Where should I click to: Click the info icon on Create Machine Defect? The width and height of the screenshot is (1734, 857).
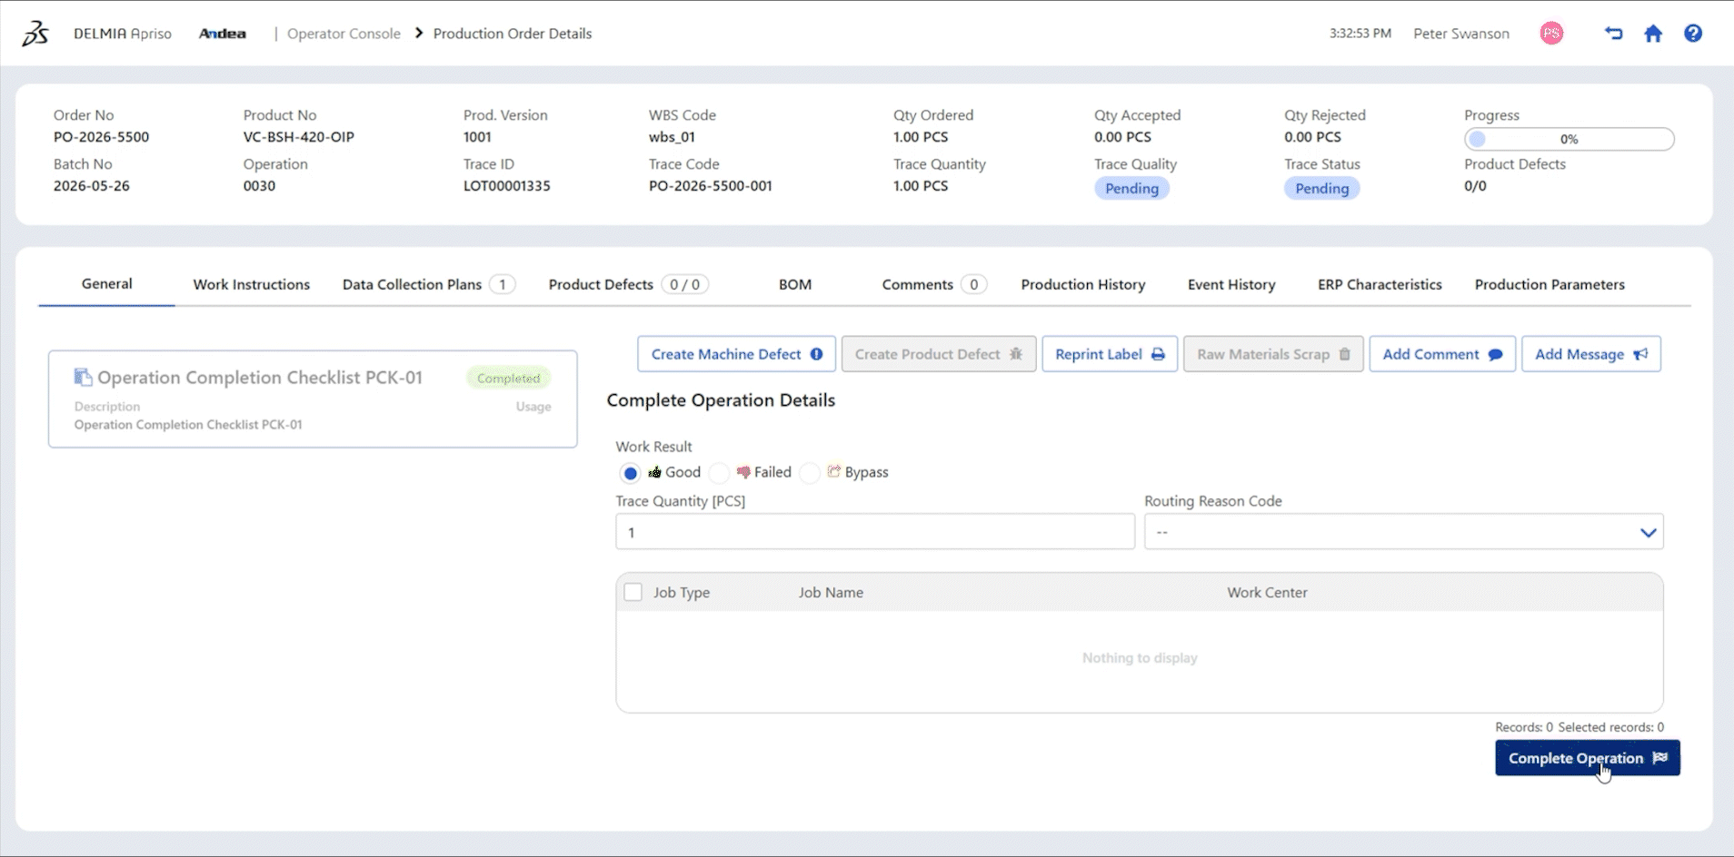pos(816,354)
